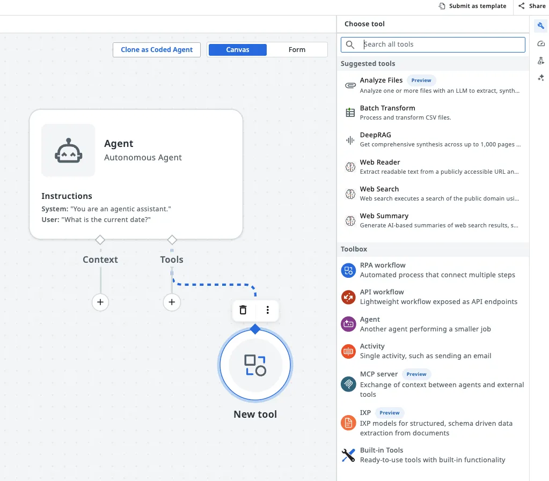This screenshot has width=549, height=481.
Task: Select the blue wrench tools panel icon
Action: tap(541, 25)
